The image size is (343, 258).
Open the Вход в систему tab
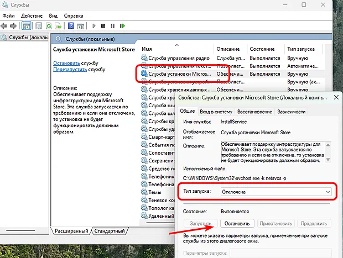(x=216, y=112)
